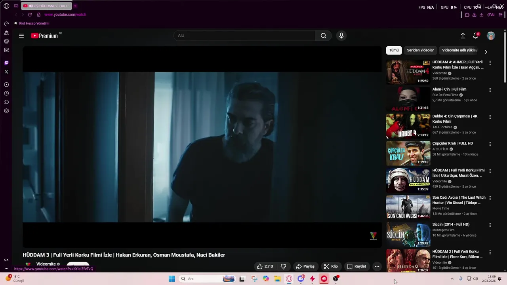507x285 pixels.
Task: Reload the page with refresh icon
Action: pos(30,15)
